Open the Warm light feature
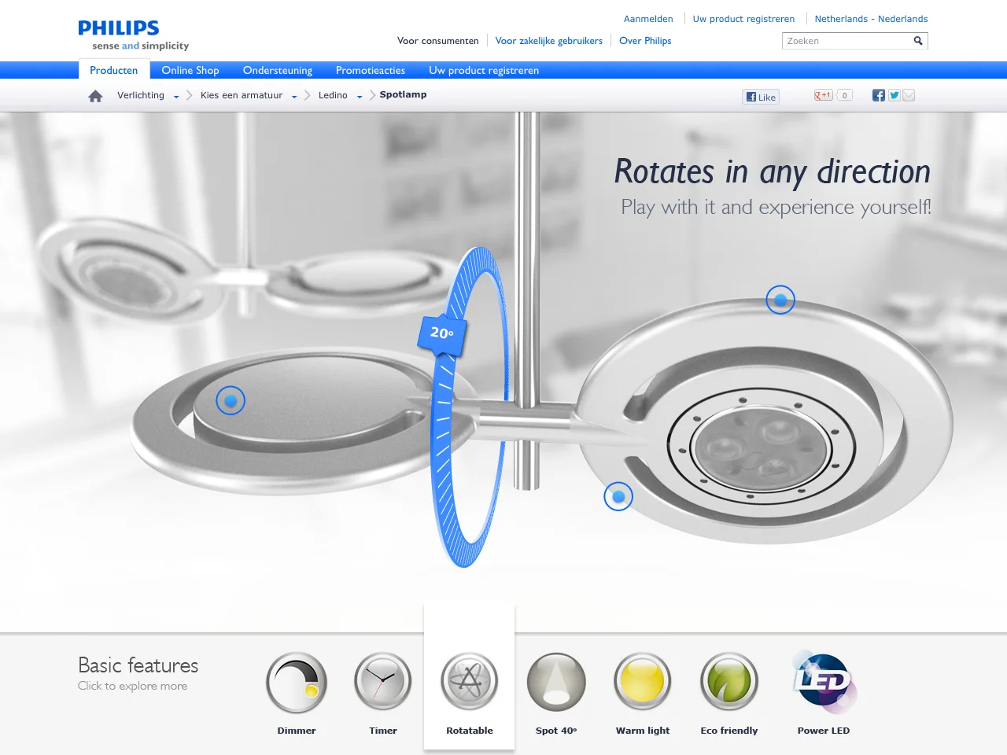 pyautogui.click(x=643, y=682)
